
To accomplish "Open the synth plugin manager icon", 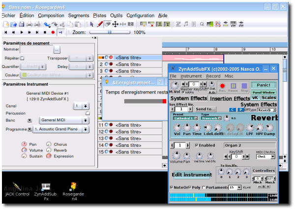I will (218, 24).
